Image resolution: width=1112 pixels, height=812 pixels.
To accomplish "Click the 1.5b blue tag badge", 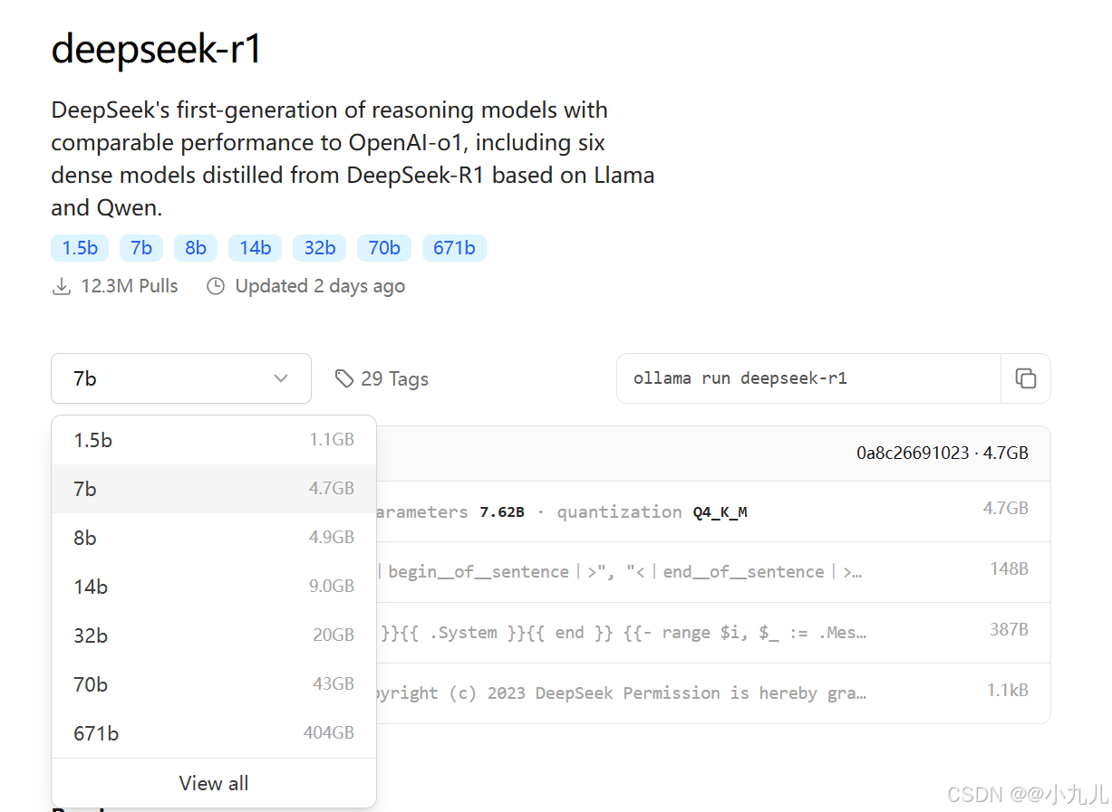I will point(80,248).
